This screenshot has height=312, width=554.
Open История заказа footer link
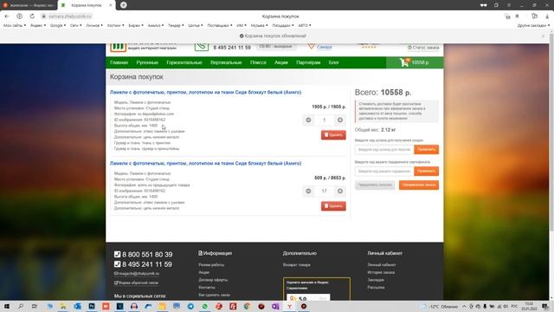tap(381, 272)
